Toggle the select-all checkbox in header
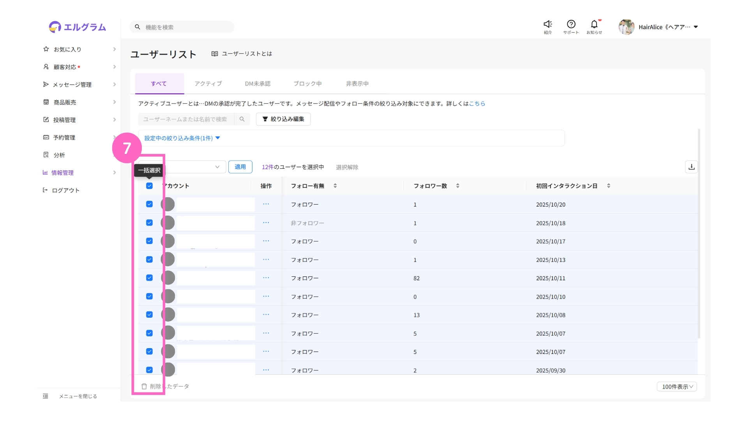 [x=149, y=186]
